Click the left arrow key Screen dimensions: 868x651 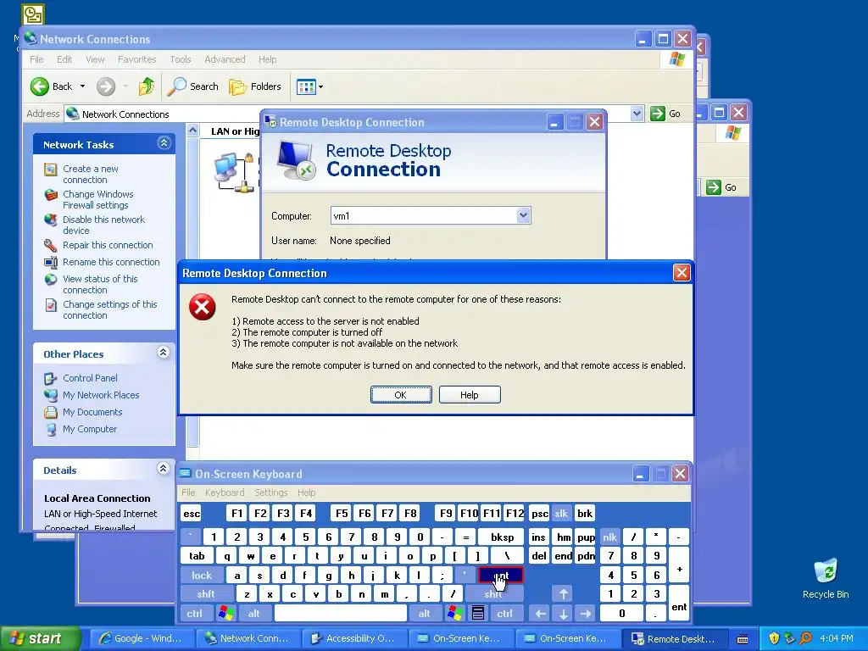[540, 614]
